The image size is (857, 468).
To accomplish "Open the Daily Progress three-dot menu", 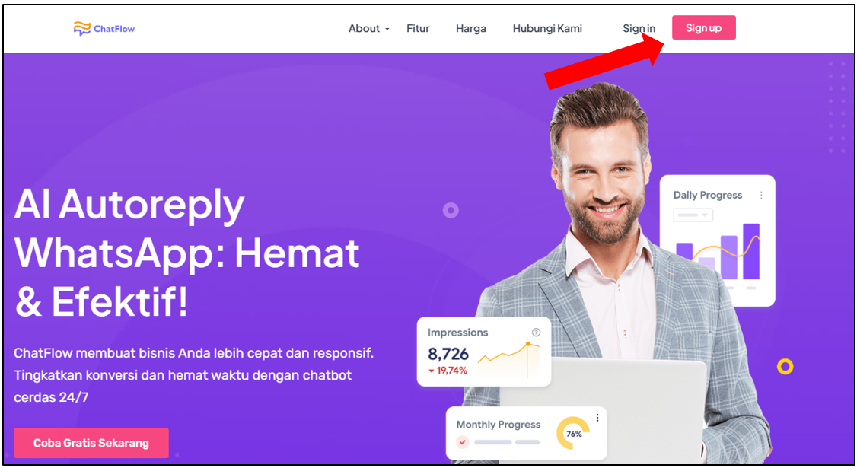I will click(761, 195).
